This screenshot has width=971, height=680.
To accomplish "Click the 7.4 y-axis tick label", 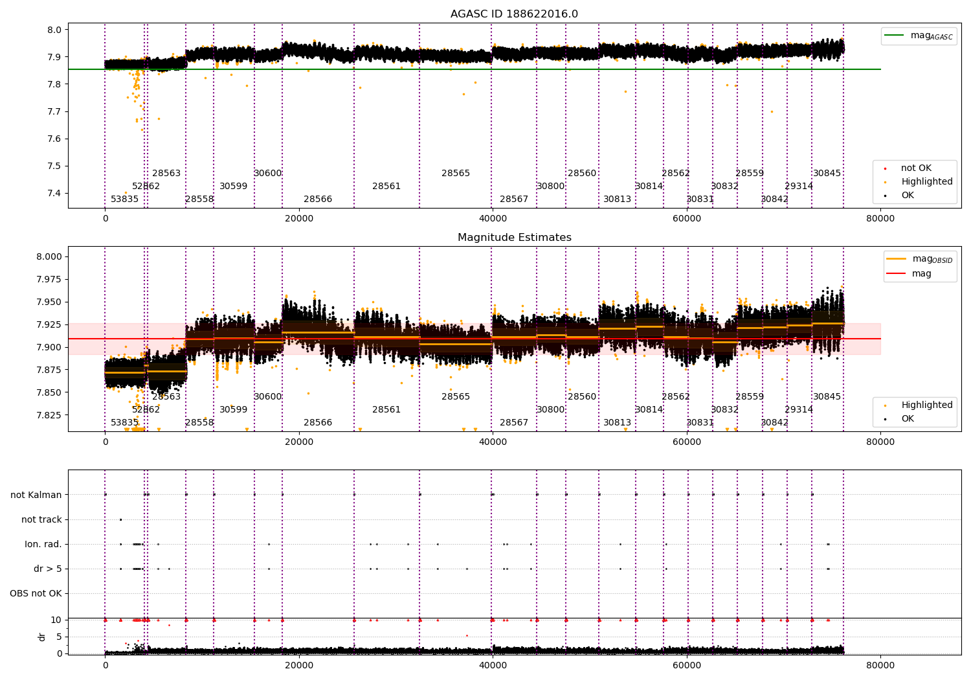I will 55,194.
